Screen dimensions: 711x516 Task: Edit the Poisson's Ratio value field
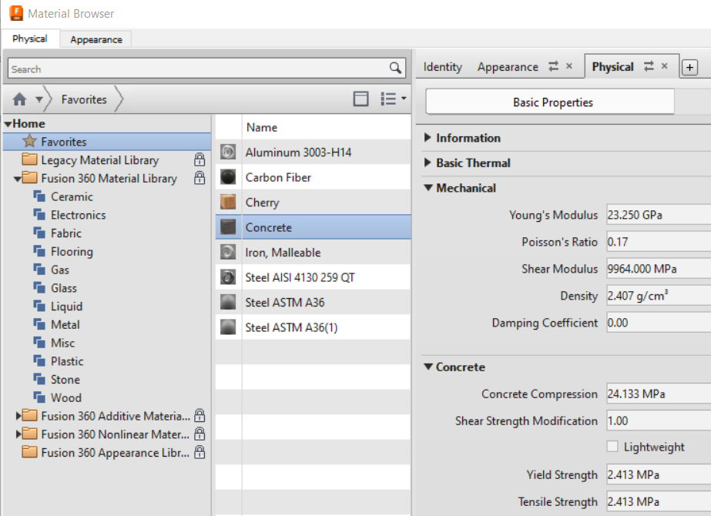659,242
